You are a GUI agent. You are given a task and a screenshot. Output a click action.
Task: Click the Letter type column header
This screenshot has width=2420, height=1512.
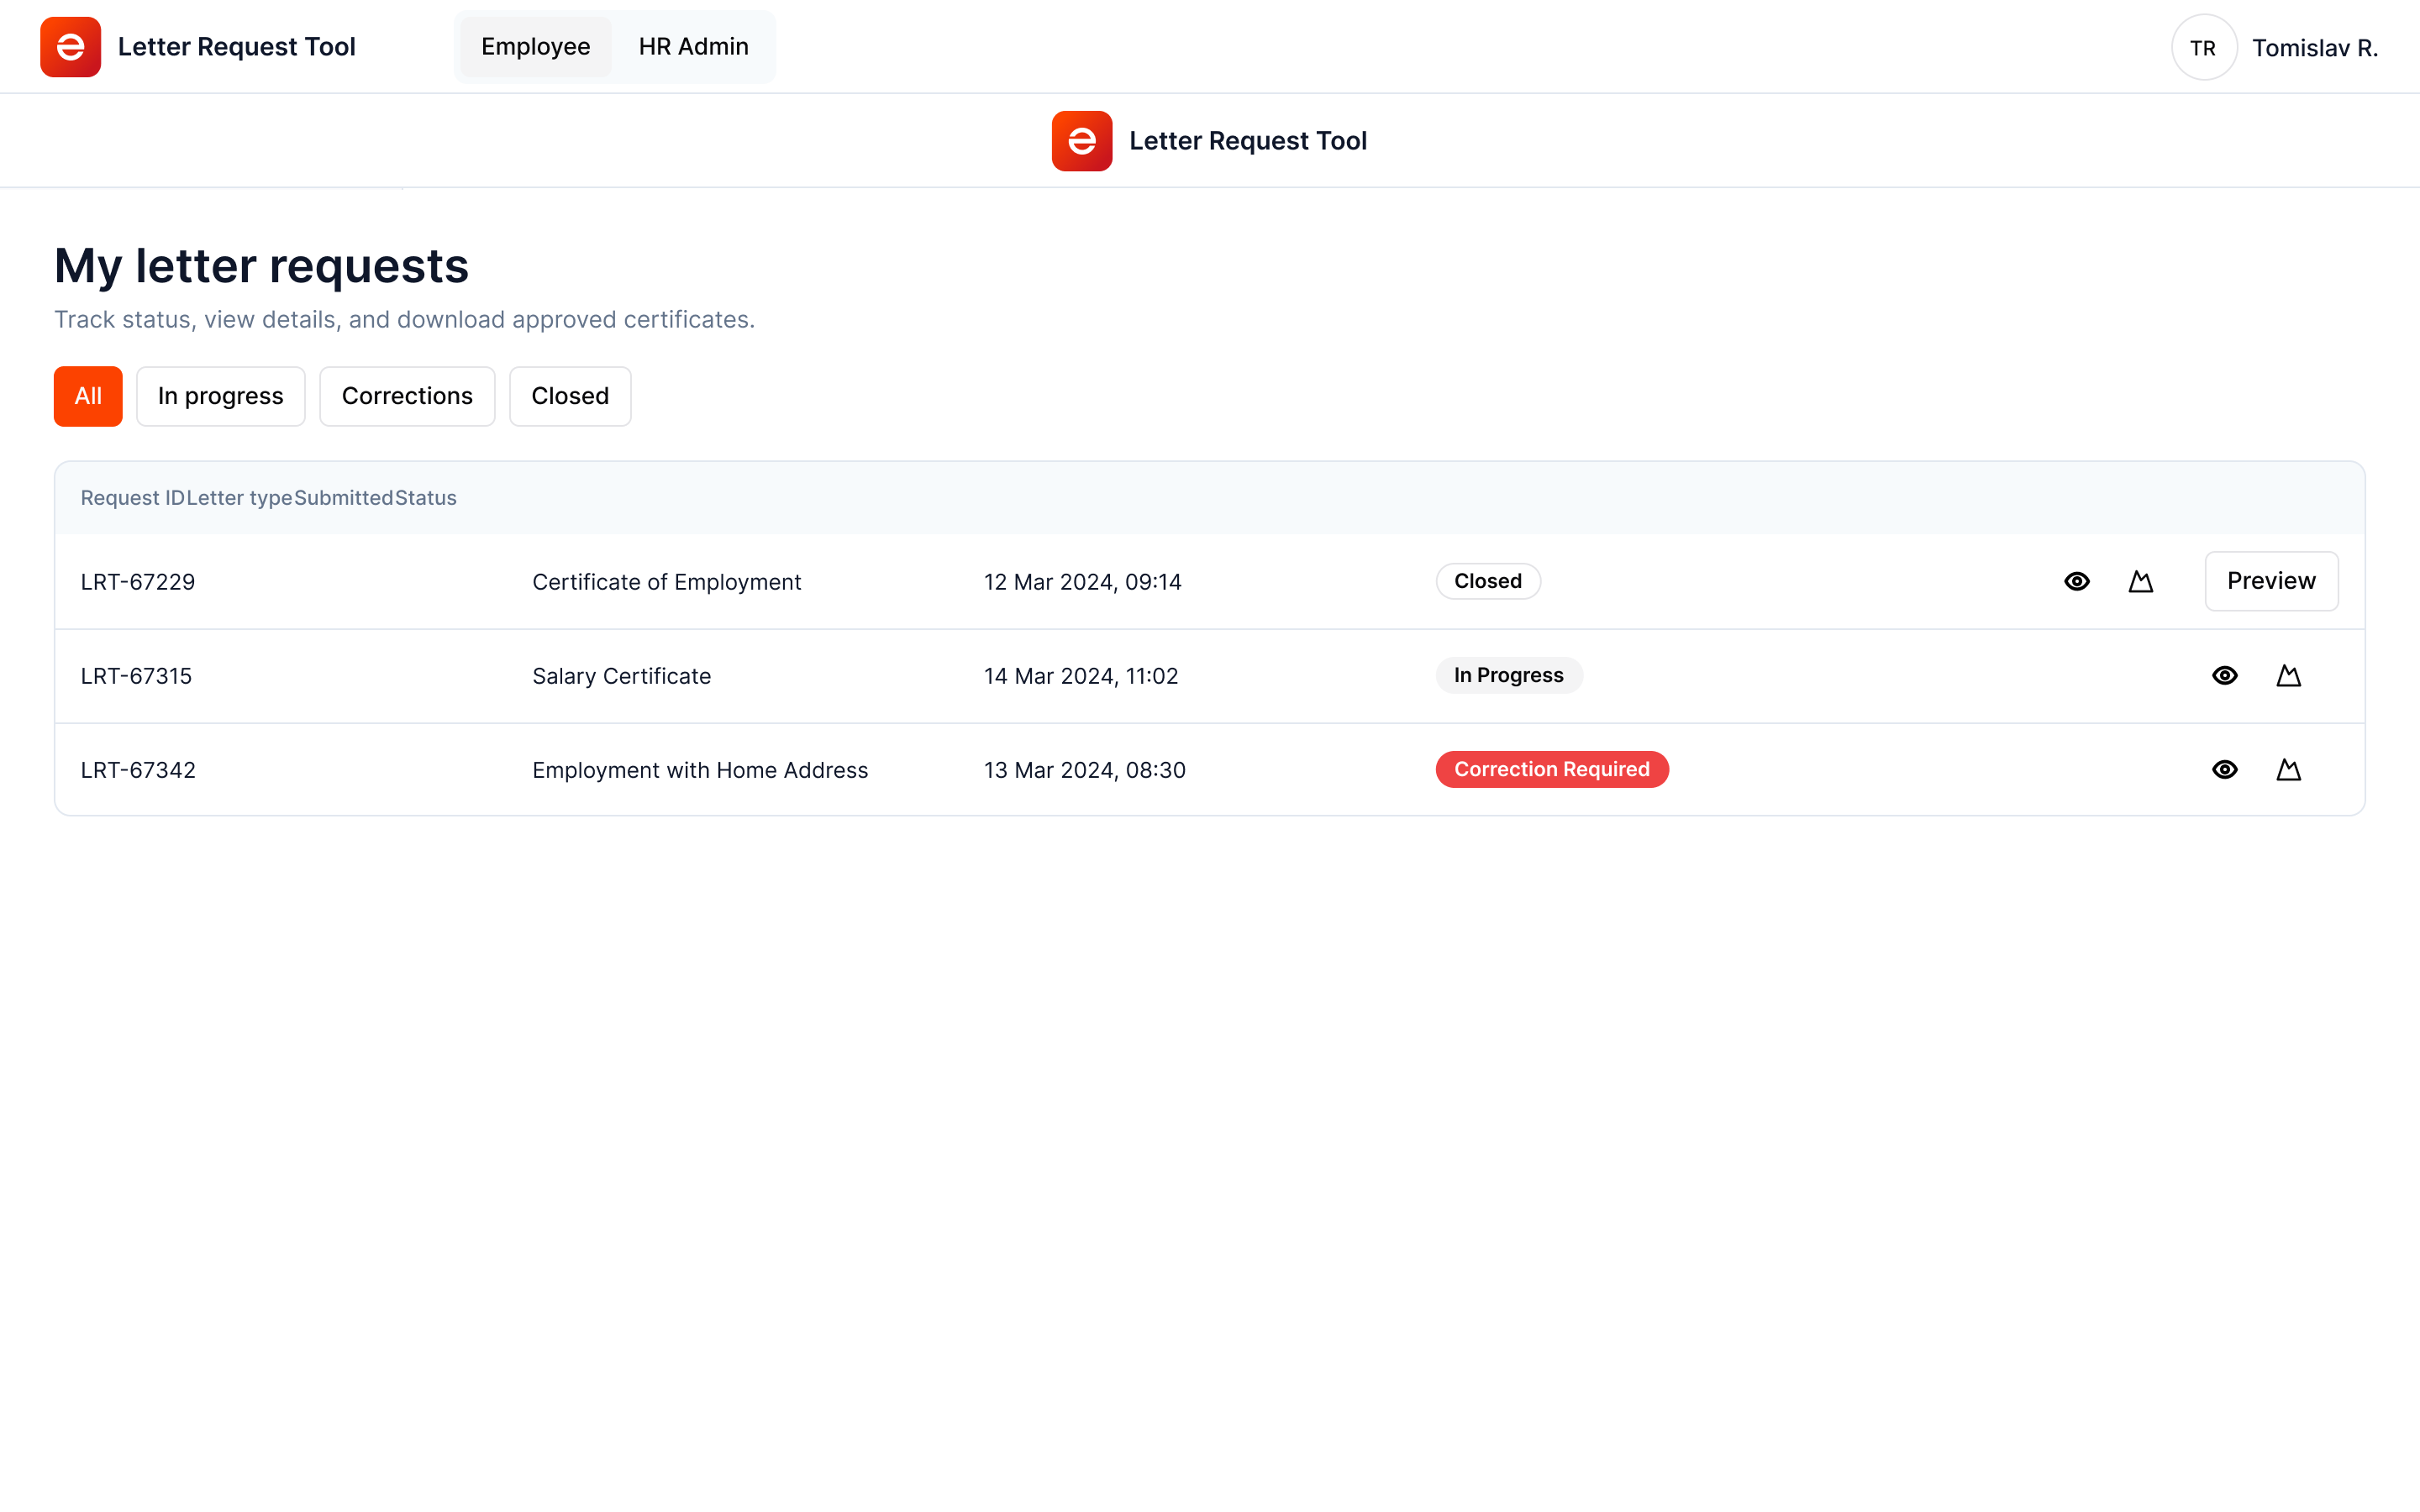click(239, 498)
